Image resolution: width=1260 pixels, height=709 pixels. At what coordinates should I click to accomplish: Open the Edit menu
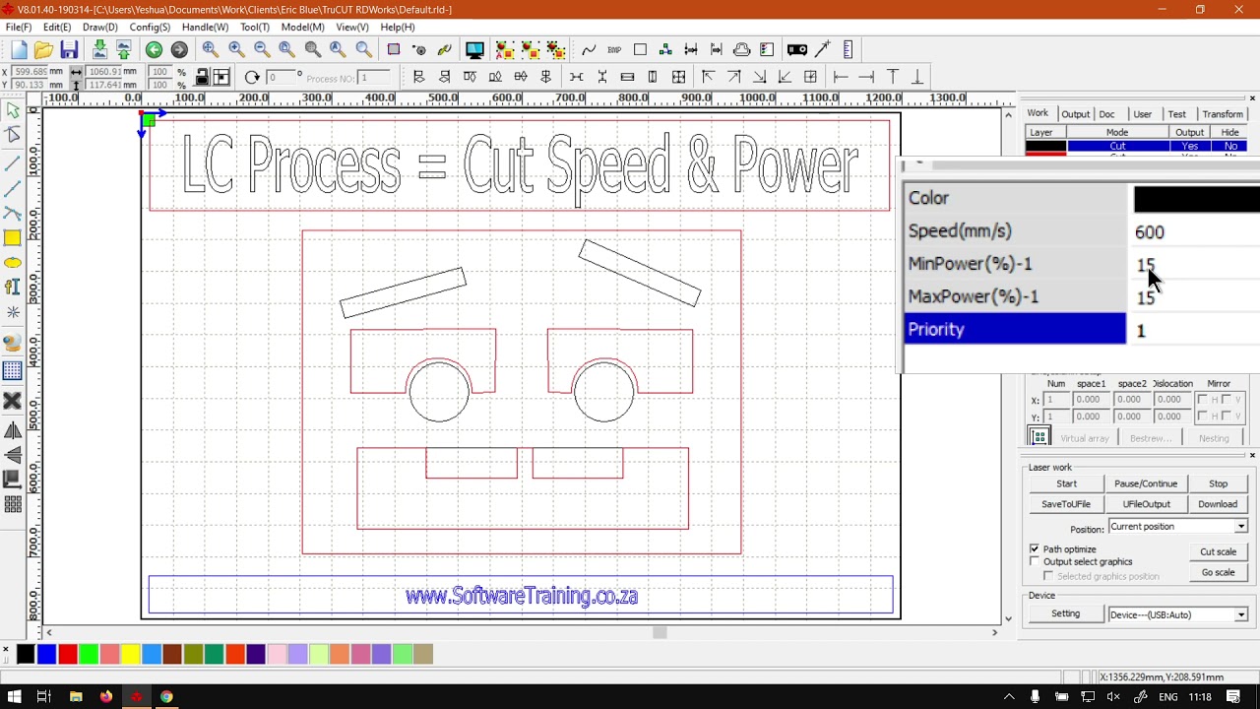coord(57,28)
